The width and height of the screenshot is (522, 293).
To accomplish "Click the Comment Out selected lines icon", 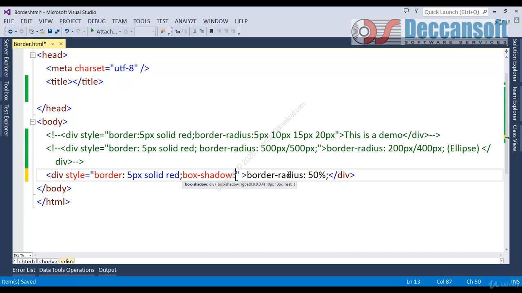I will tap(195, 31).
